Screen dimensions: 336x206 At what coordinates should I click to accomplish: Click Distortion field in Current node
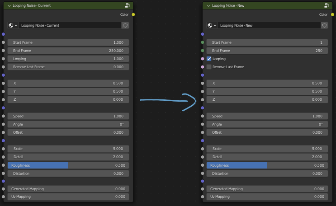pos(68,173)
